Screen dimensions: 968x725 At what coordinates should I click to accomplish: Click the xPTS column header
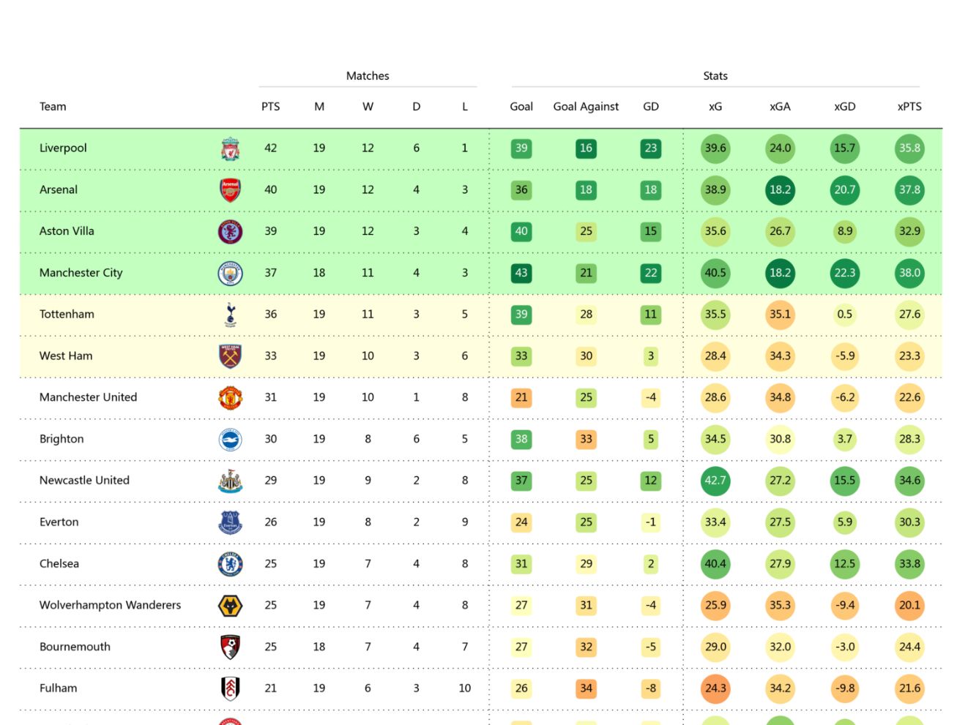pyautogui.click(x=909, y=107)
